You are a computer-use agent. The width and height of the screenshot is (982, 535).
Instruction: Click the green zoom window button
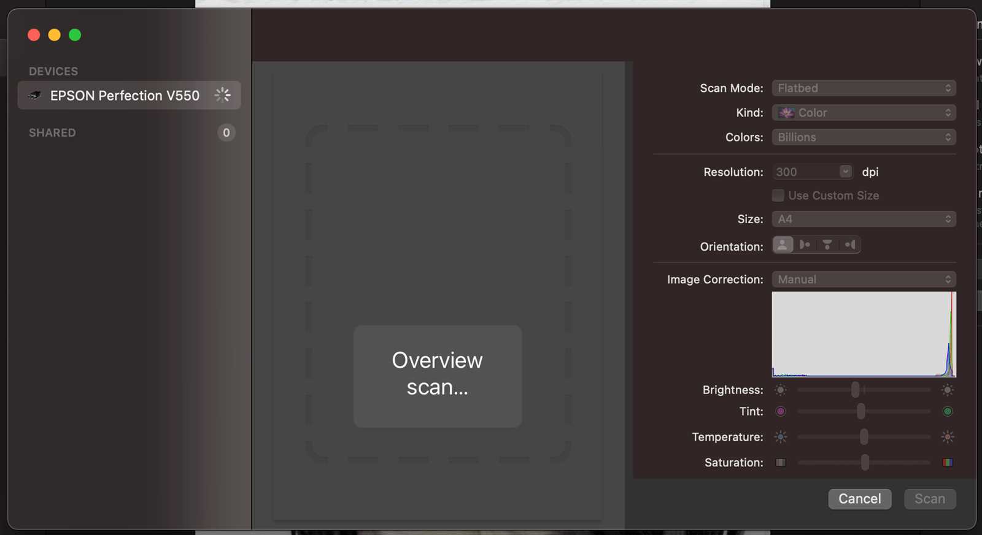75,35
